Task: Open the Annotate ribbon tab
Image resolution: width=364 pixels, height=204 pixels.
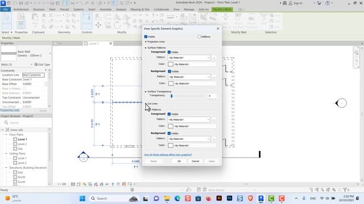Action: (106, 9)
